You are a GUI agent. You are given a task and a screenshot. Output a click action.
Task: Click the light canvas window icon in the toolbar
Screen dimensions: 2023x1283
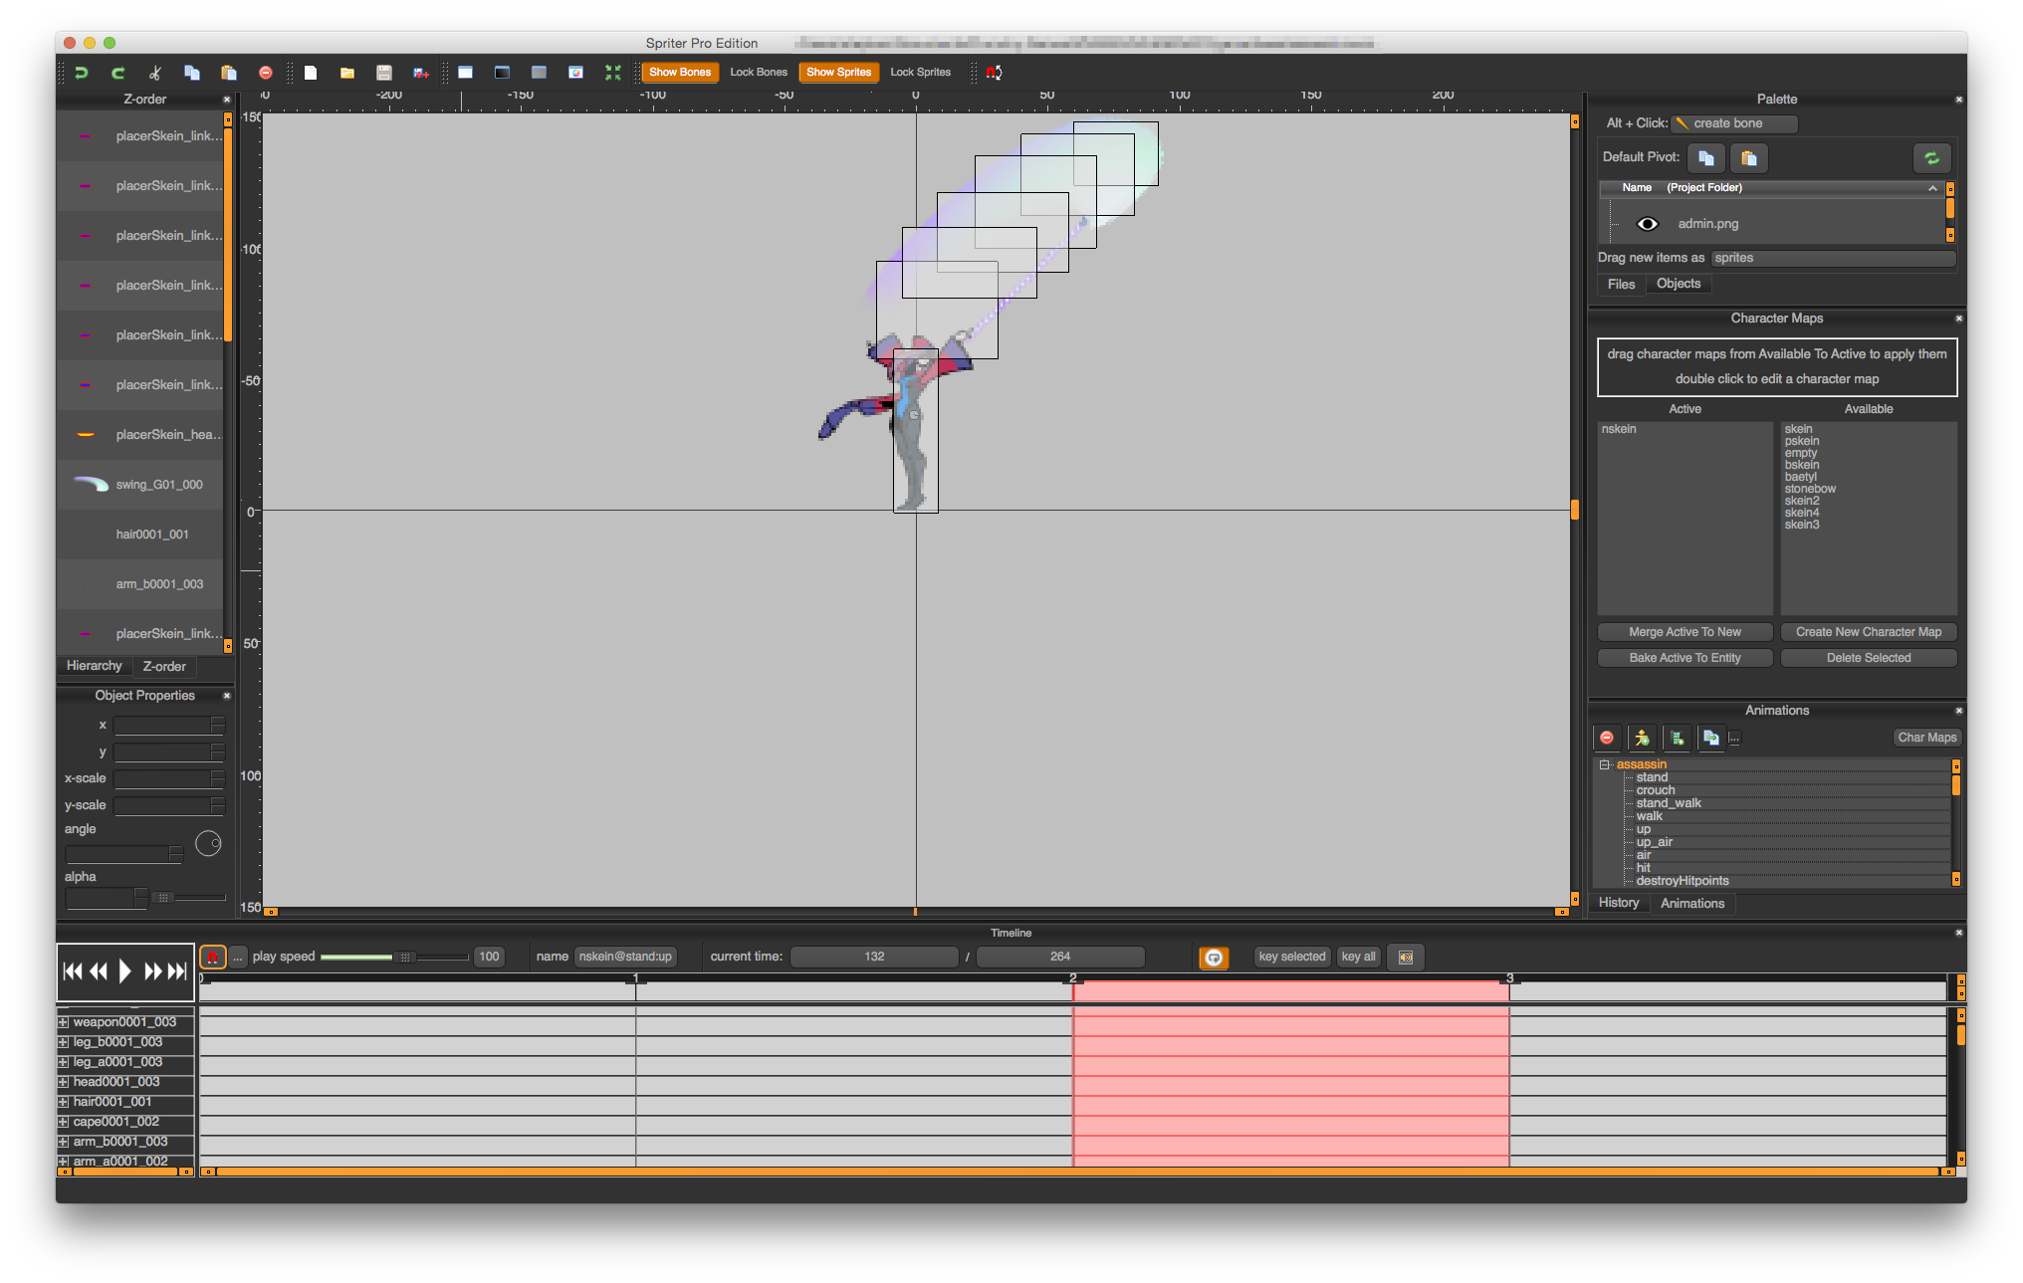465,73
